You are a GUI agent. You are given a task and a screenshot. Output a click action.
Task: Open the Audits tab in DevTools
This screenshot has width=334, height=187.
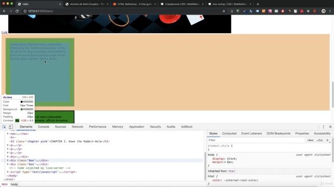pos(171,127)
